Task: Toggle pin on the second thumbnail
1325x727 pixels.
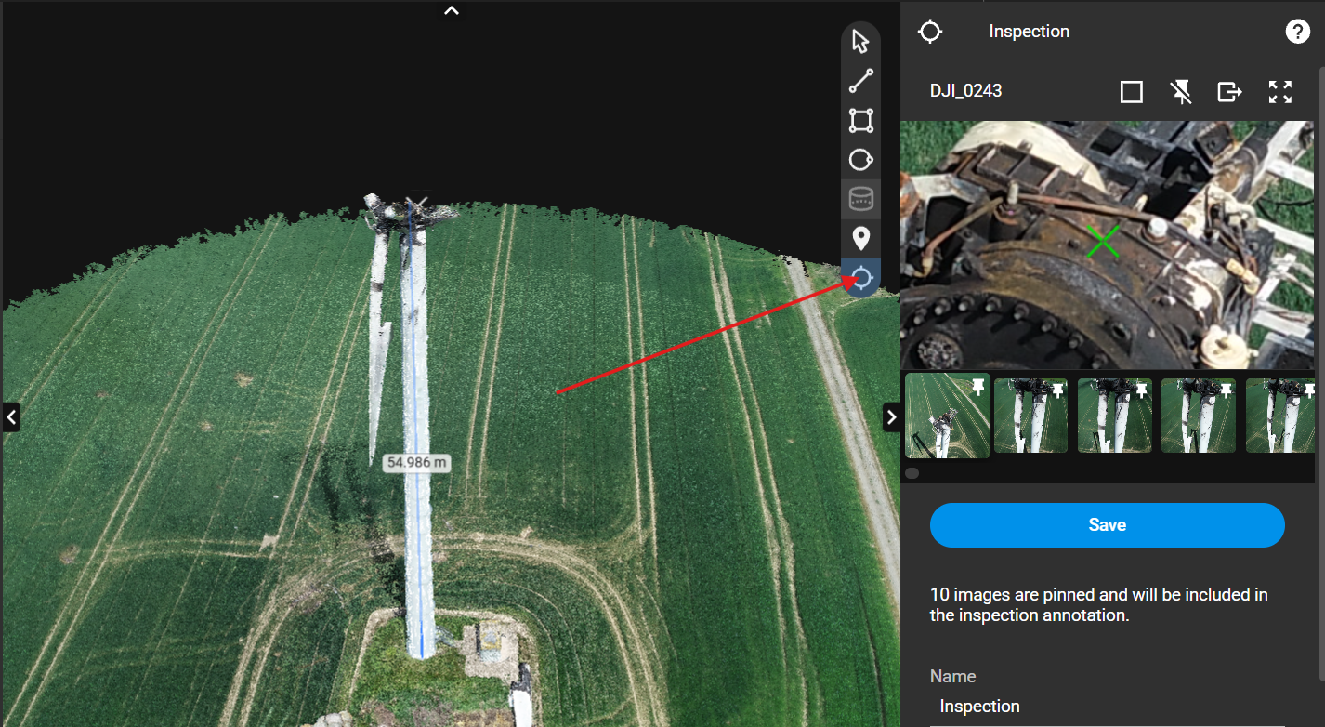Action: tap(1057, 390)
